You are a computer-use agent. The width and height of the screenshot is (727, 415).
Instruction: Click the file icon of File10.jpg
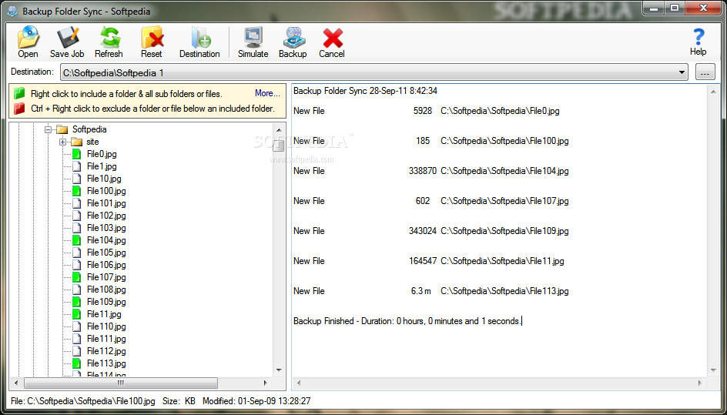[x=76, y=179]
